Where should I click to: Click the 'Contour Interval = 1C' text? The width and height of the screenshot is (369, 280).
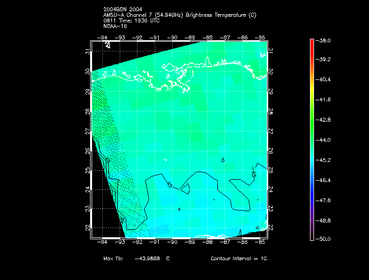[239, 259]
